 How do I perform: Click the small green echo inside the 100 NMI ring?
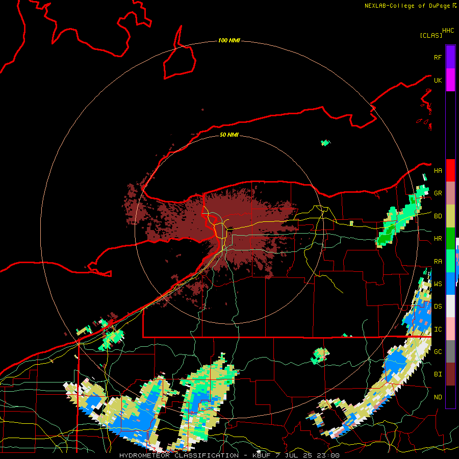[325, 143]
